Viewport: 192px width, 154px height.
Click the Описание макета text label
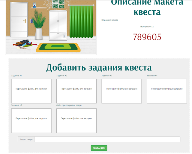tap(110, 20)
